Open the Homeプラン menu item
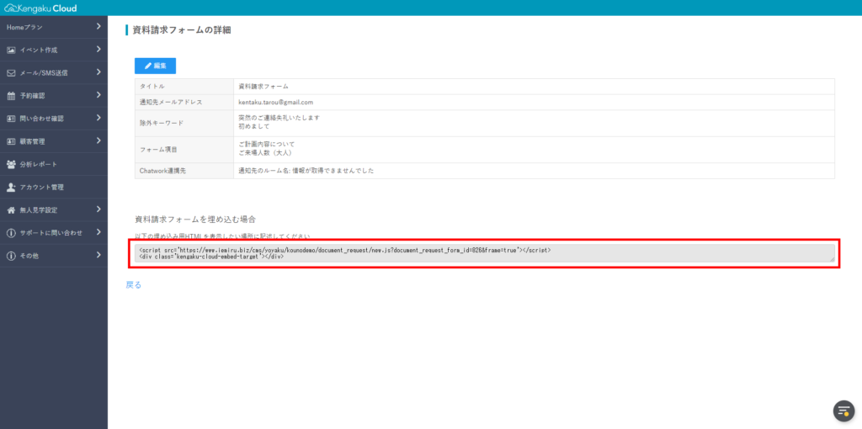This screenshot has height=429, width=862. 54,27
